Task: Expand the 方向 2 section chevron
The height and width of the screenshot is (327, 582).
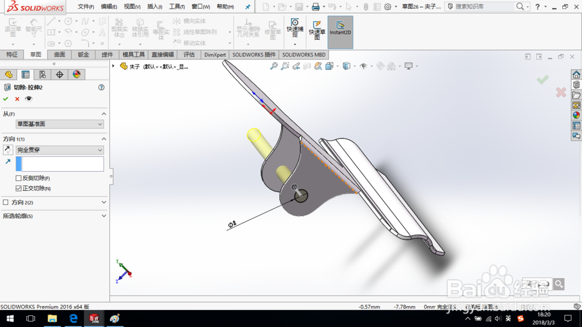Action: (x=104, y=202)
